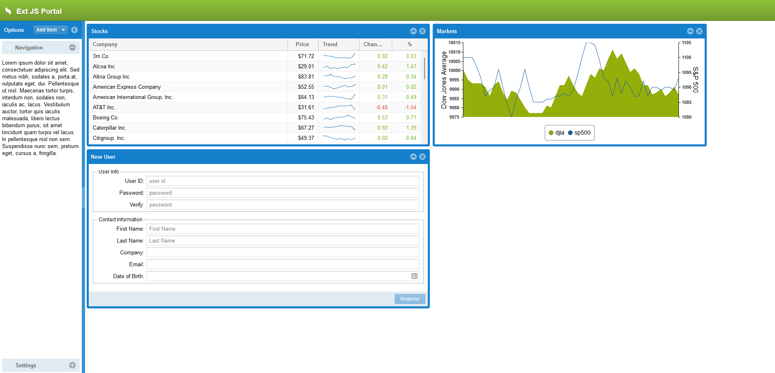The height and width of the screenshot is (373, 775).
Task: Click the -1.54 percent cell
Action: tap(407, 107)
